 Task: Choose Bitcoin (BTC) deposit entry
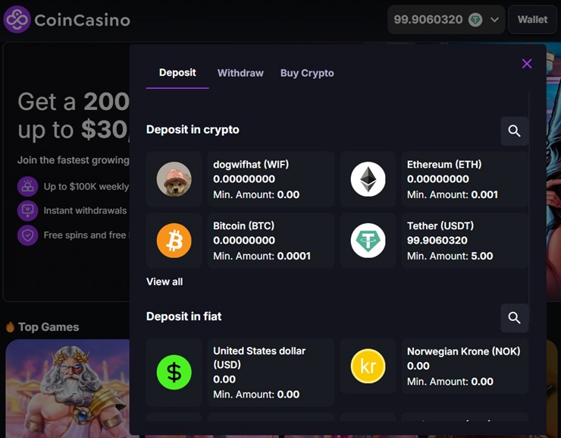pos(270,241)
